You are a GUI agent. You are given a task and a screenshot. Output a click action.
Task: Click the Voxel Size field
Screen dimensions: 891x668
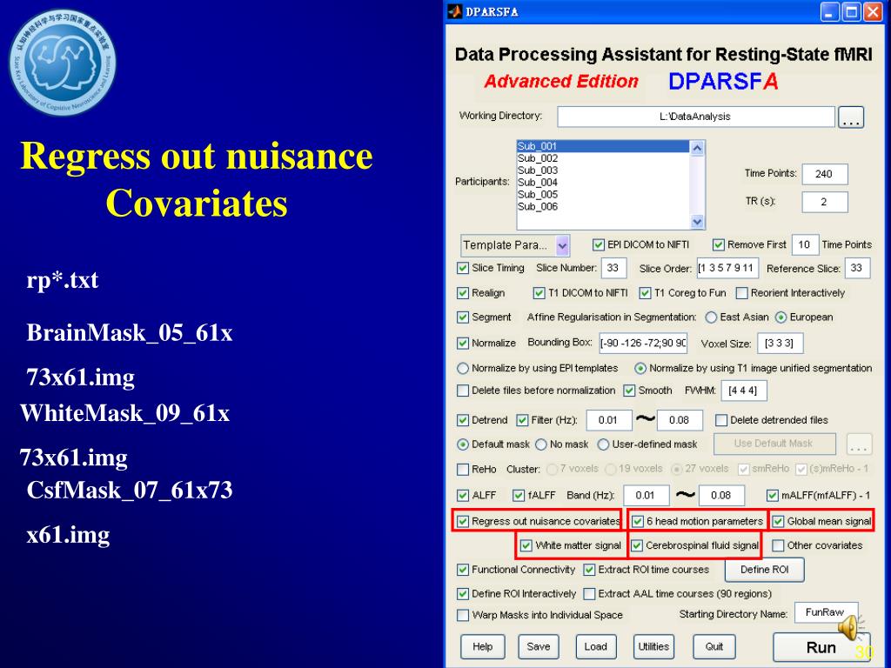pos(780,343)
